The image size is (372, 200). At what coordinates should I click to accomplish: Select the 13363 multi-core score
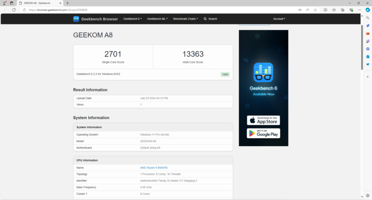click(x=193, y=54)
